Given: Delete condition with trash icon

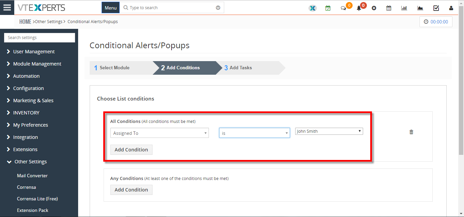Looking at the screenshot, I should (411, 132).
